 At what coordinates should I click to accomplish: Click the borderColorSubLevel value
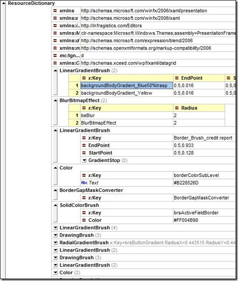click(196, 175)
